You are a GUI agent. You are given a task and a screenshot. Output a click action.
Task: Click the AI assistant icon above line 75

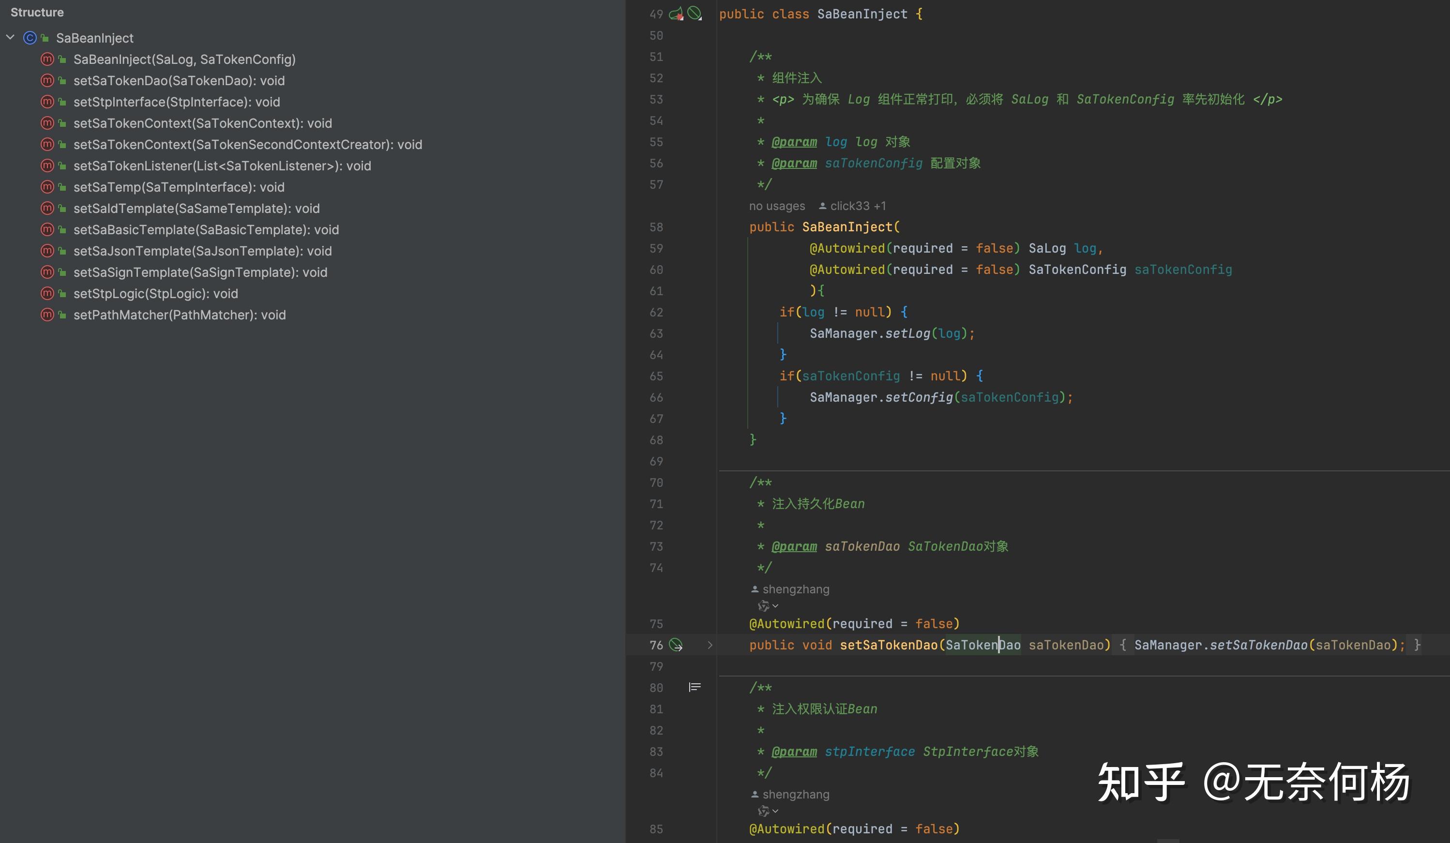[763, 606]
